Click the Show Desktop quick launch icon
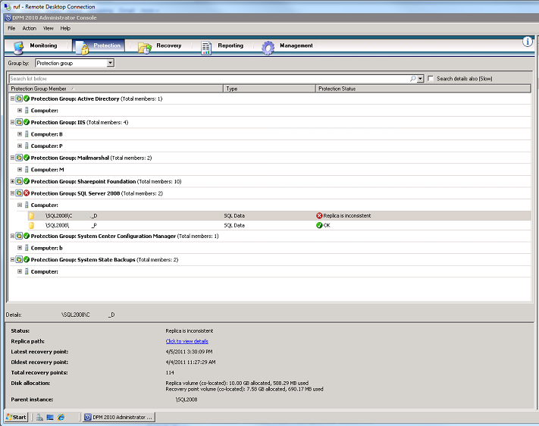539x426 pixels. point(50,417)
